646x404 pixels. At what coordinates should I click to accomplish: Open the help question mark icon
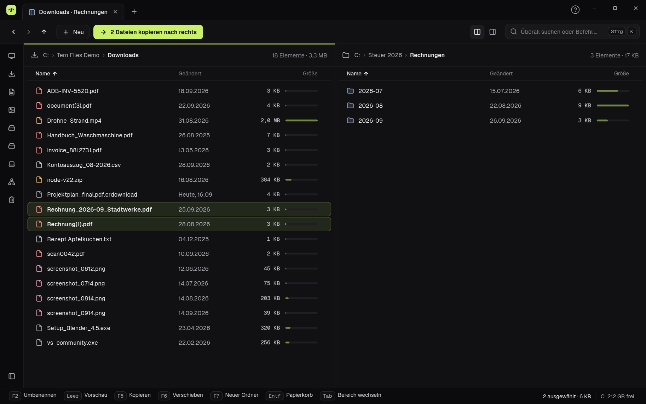tap(575, 10)
